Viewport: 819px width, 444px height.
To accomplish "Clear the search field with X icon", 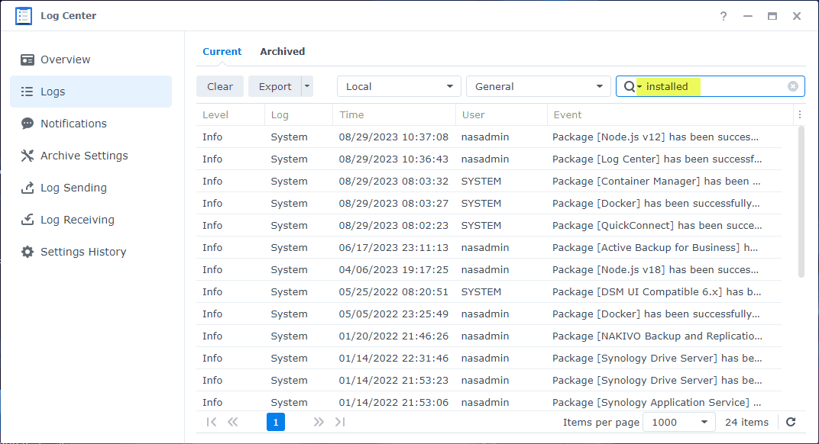I will point(793,86).
